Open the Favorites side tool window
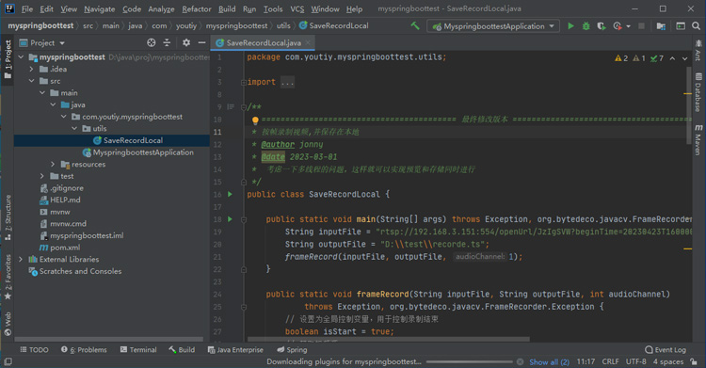 click(8, 277)
